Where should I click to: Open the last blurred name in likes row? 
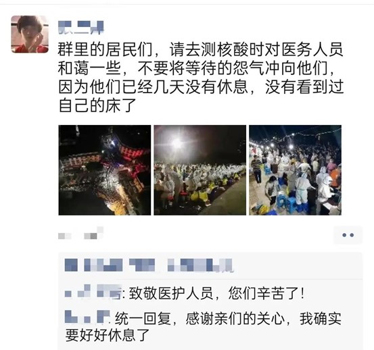pos(200,265)
